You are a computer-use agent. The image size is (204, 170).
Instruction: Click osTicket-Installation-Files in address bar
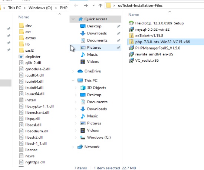[x=140, y=6]
